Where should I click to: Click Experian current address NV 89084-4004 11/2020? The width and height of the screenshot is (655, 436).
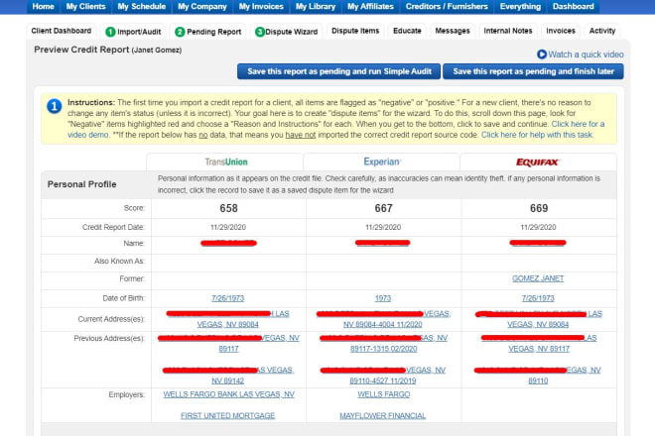[383, 324]
